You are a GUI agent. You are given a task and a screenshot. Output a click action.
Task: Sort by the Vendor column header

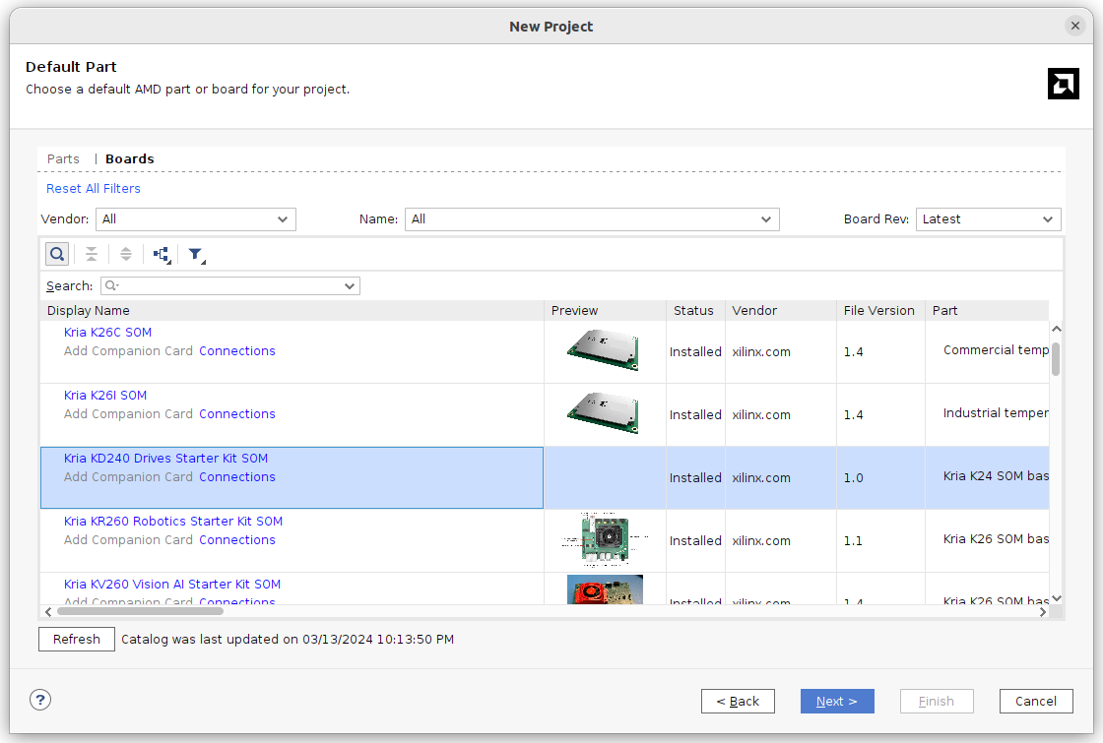[x=781, y=311]
